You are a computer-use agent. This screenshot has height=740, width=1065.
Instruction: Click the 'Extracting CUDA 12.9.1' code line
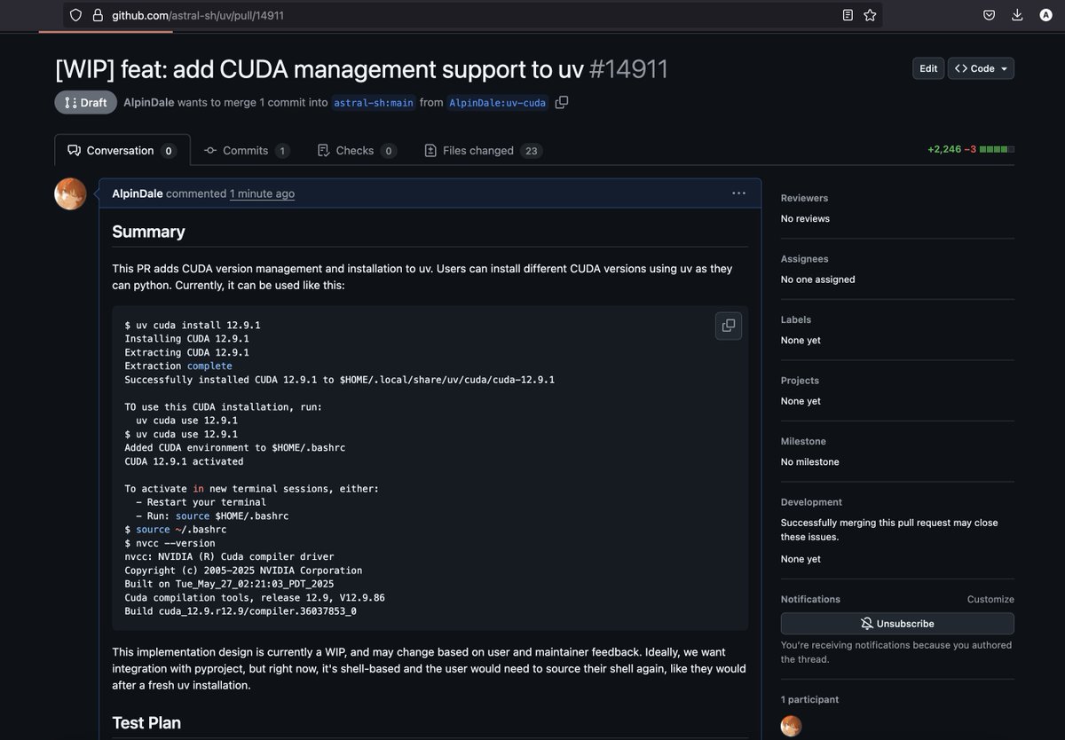pos(186,352)
